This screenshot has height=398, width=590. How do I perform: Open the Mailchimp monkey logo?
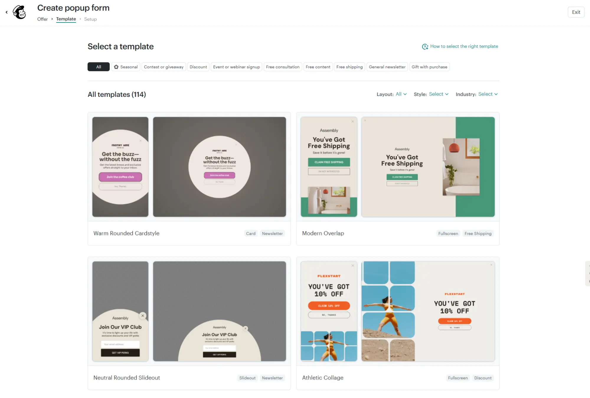coord(19,12)
